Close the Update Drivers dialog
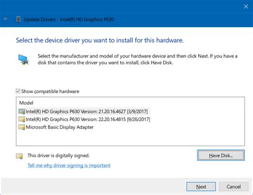 click(x=246, y=6)
